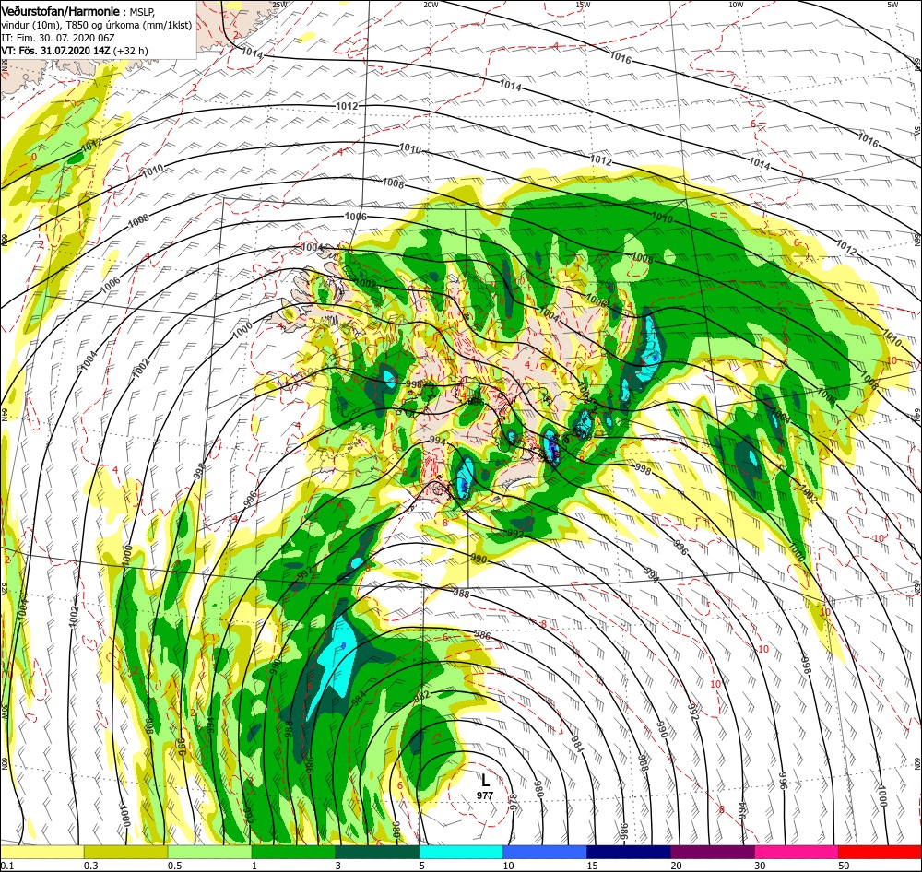Click the '(+32 h)' forecast offset text
922x872 pixels.
[x=131, y=51]
